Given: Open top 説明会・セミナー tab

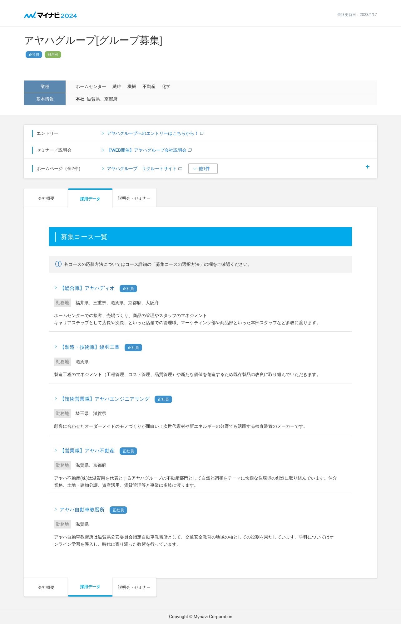Looking at the screenshot, I should click(134, 198).
